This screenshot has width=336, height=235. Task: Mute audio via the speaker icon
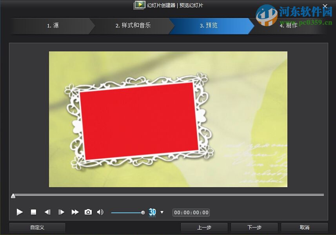tap(100, 212)
